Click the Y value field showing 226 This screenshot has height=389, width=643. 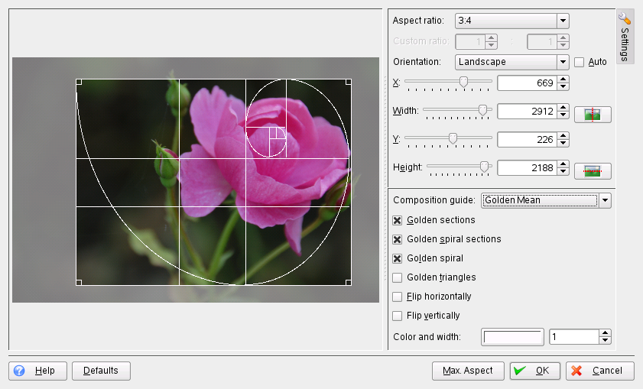point(528,140)
